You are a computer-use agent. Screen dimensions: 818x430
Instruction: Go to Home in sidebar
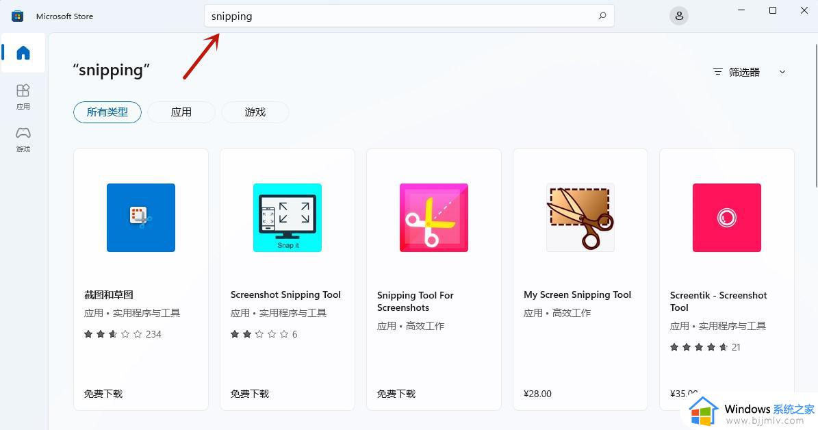(x=23, y=53)
